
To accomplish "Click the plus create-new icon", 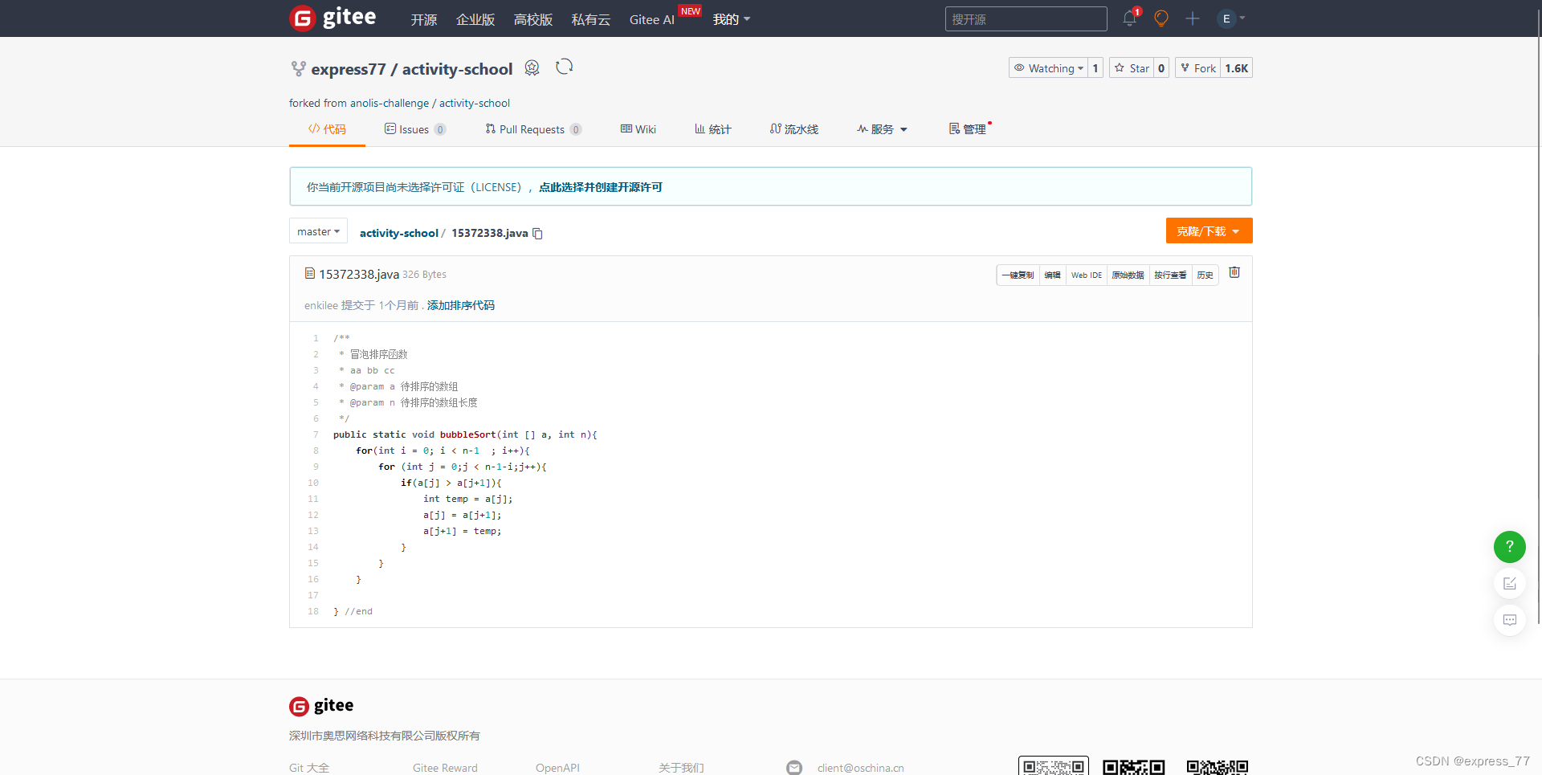I will coord(1193,18).
